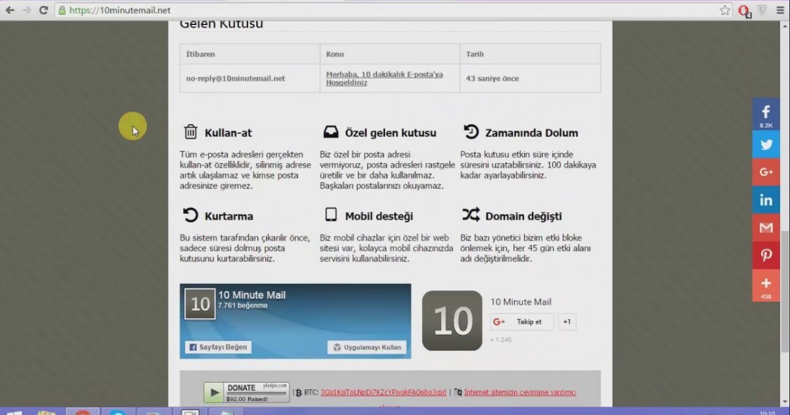Click the restore arrow icon beside Kurtarma
Screen dimensions: 790x415
click(x=190, y=215)
